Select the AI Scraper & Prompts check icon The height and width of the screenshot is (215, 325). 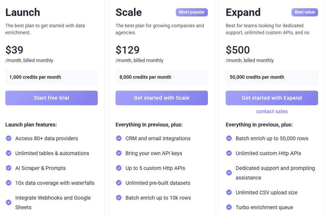8,168
